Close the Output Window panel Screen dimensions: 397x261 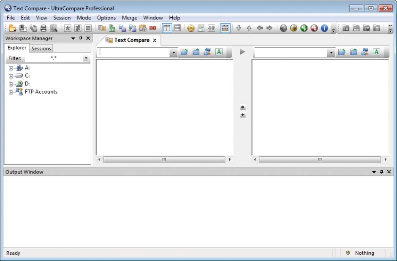point(389,172)
